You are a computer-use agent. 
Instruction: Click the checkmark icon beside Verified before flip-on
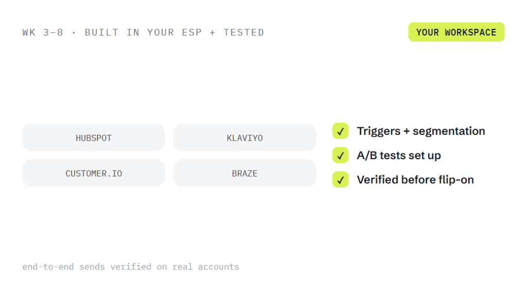[341, 180]
